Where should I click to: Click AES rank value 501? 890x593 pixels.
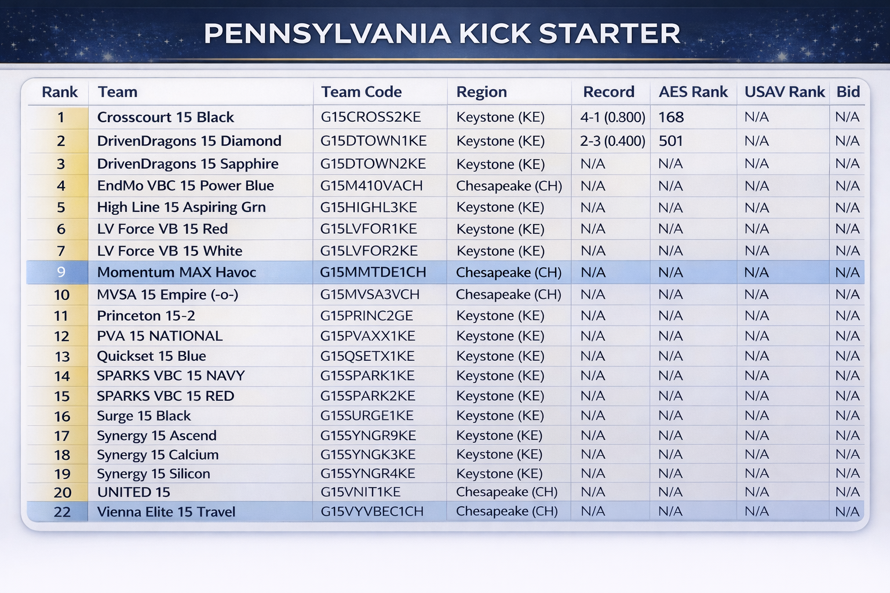671,141
